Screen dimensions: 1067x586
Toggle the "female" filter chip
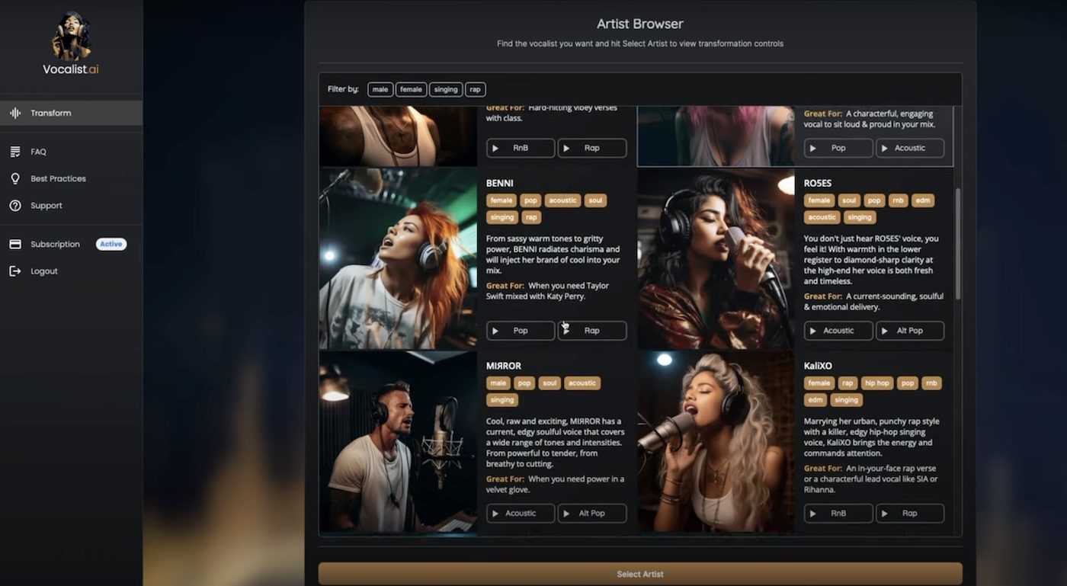pyautogui.click(x=411, y=89)
